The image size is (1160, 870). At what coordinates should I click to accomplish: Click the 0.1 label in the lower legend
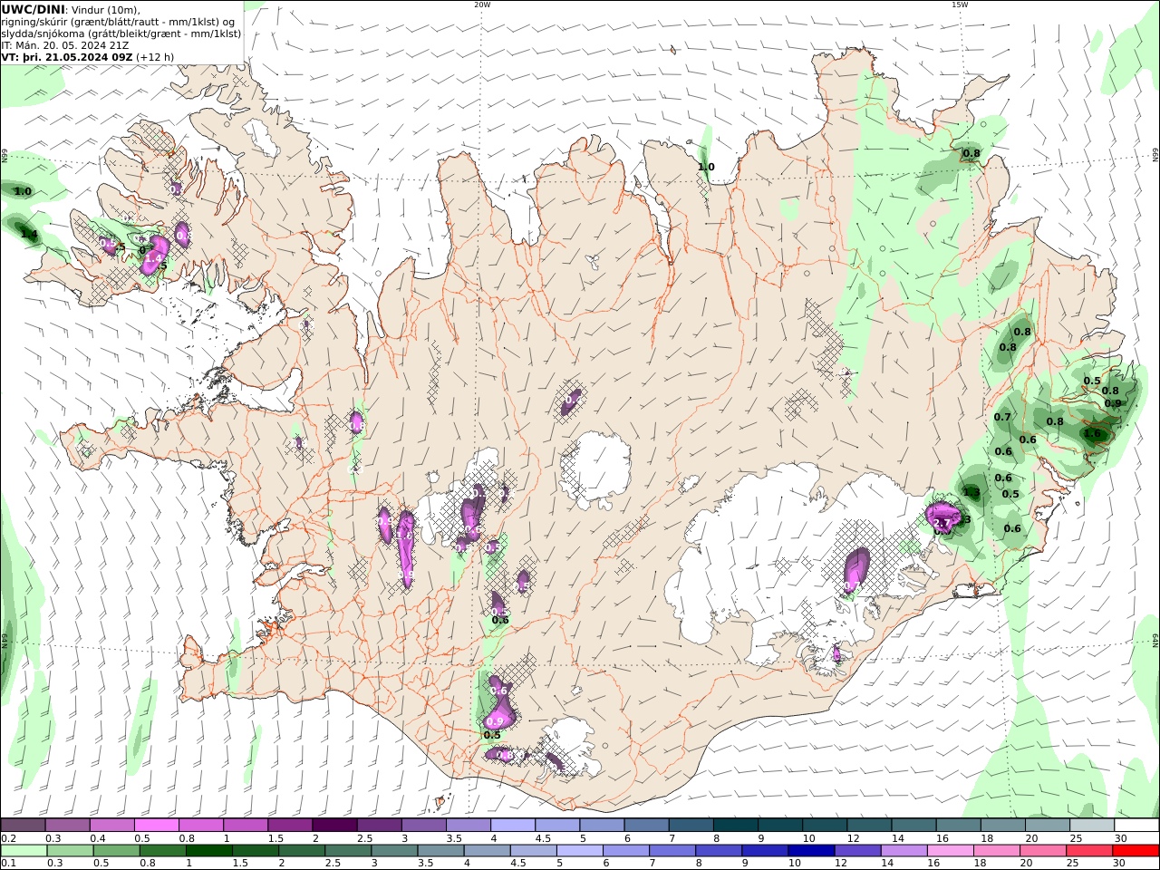point(8,863)
